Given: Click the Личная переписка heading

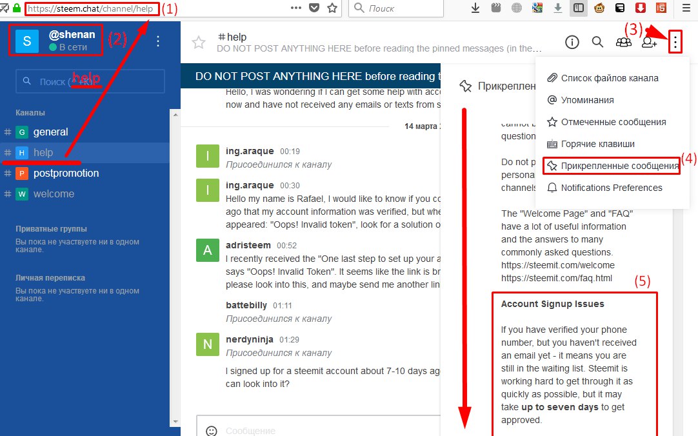Looking at the screenshot, I should pyautogui.click(x=50, y=277).
